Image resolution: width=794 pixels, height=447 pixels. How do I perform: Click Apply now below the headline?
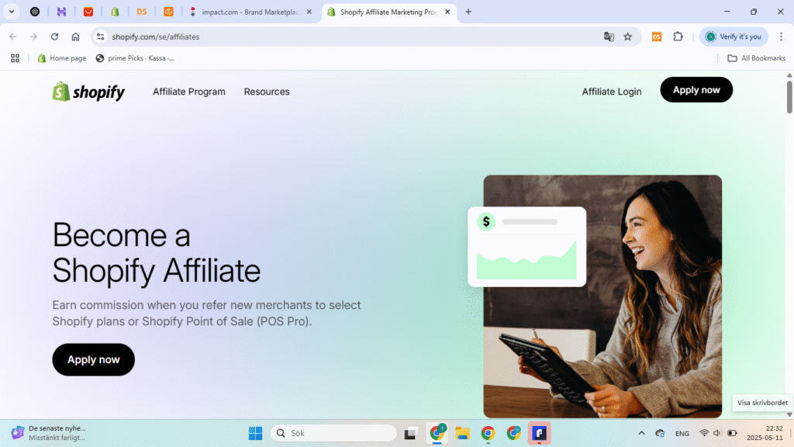pyautogui.click(x=94, y=359)
